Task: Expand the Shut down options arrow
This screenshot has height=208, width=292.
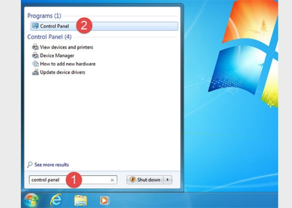Action: [168, 180]
